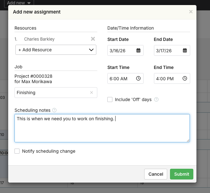Viewport: 210px width, 193px height.
Task: Open the End Date calendar picker icon
Action: pyautogui.click(x=185, y=51)
